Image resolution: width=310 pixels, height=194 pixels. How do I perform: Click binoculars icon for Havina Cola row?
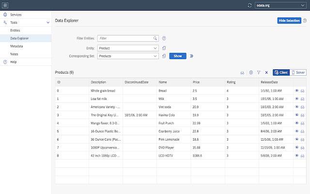(302, 115)
